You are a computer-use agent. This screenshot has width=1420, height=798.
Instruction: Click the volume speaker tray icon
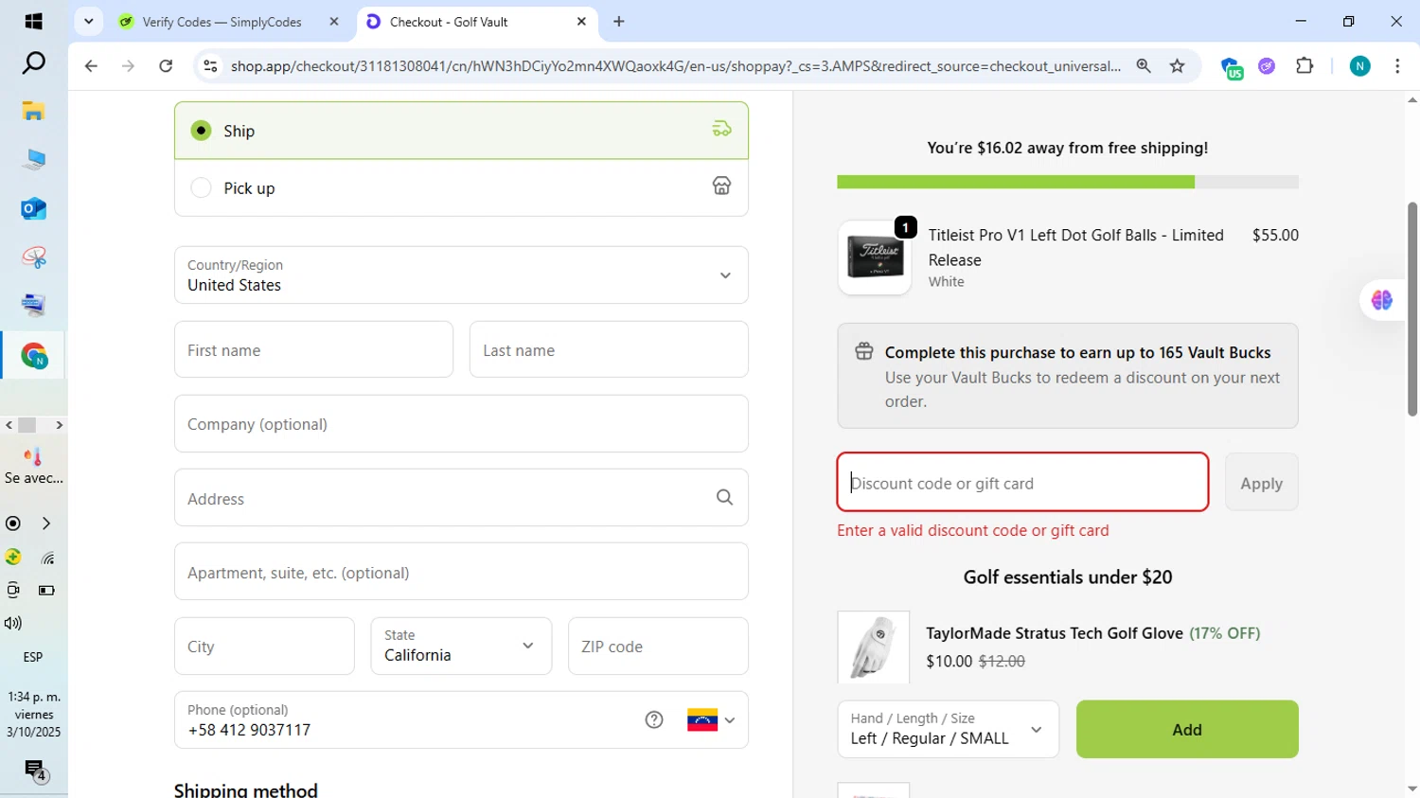(13, 623)
